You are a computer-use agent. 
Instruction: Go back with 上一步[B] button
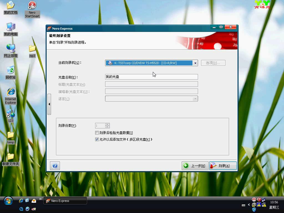click(x=195, y=166)
